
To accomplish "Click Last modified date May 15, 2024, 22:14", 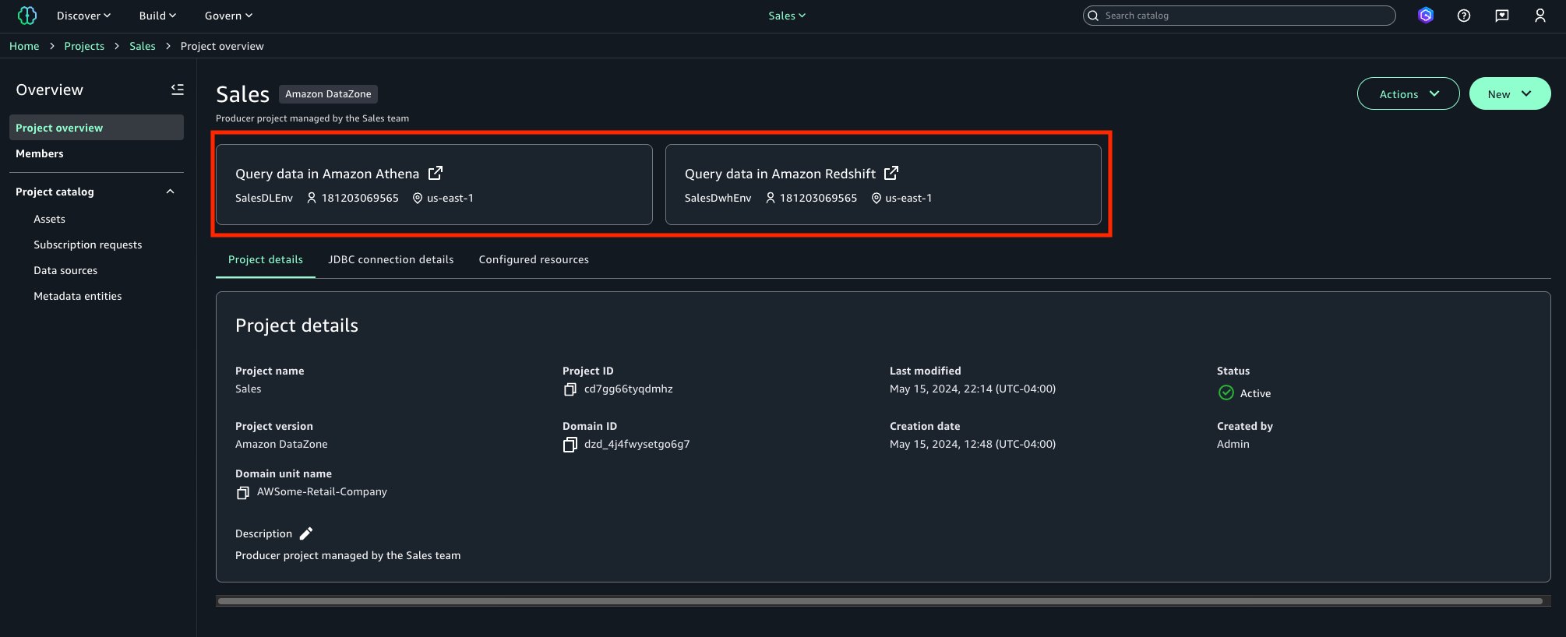I will [x=973, y=389].
